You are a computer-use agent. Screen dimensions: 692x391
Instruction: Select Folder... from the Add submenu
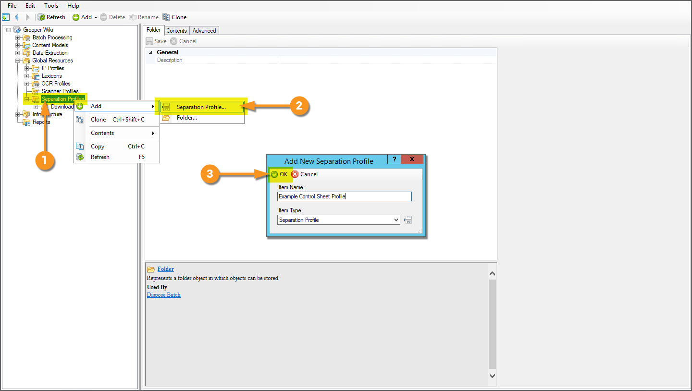(x=202, y=118)
